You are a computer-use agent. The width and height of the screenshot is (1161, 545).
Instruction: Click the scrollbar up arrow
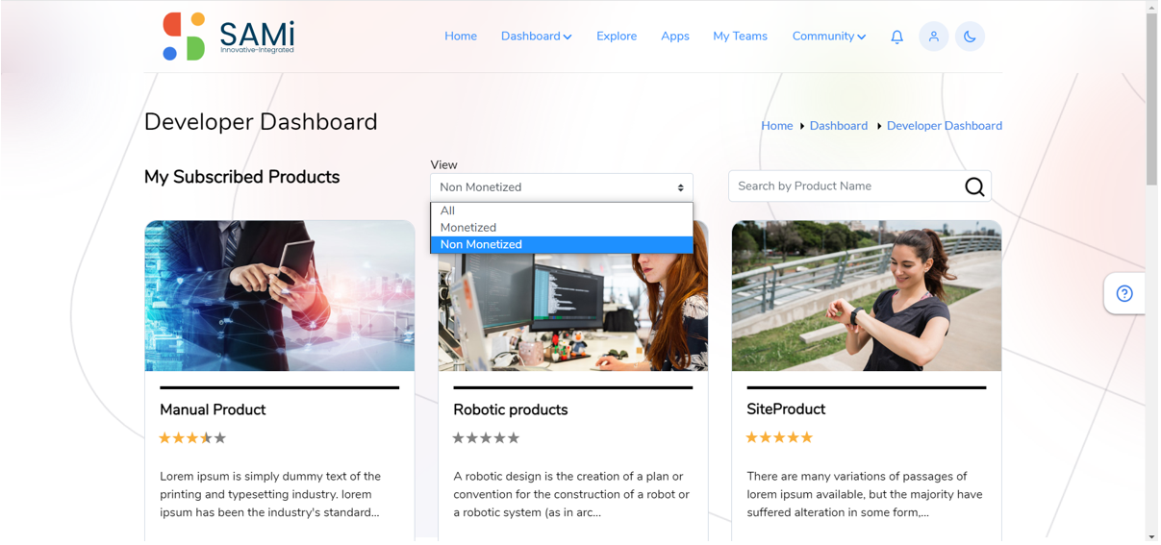(x=1151, y=8)
